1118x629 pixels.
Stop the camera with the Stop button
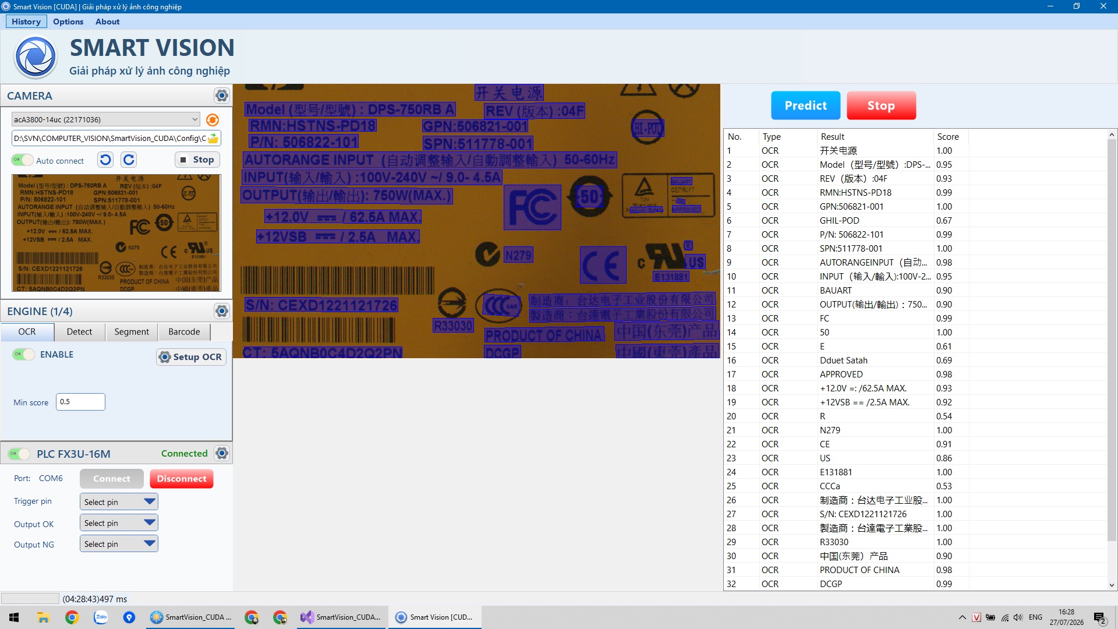click(x=197, y=160)
